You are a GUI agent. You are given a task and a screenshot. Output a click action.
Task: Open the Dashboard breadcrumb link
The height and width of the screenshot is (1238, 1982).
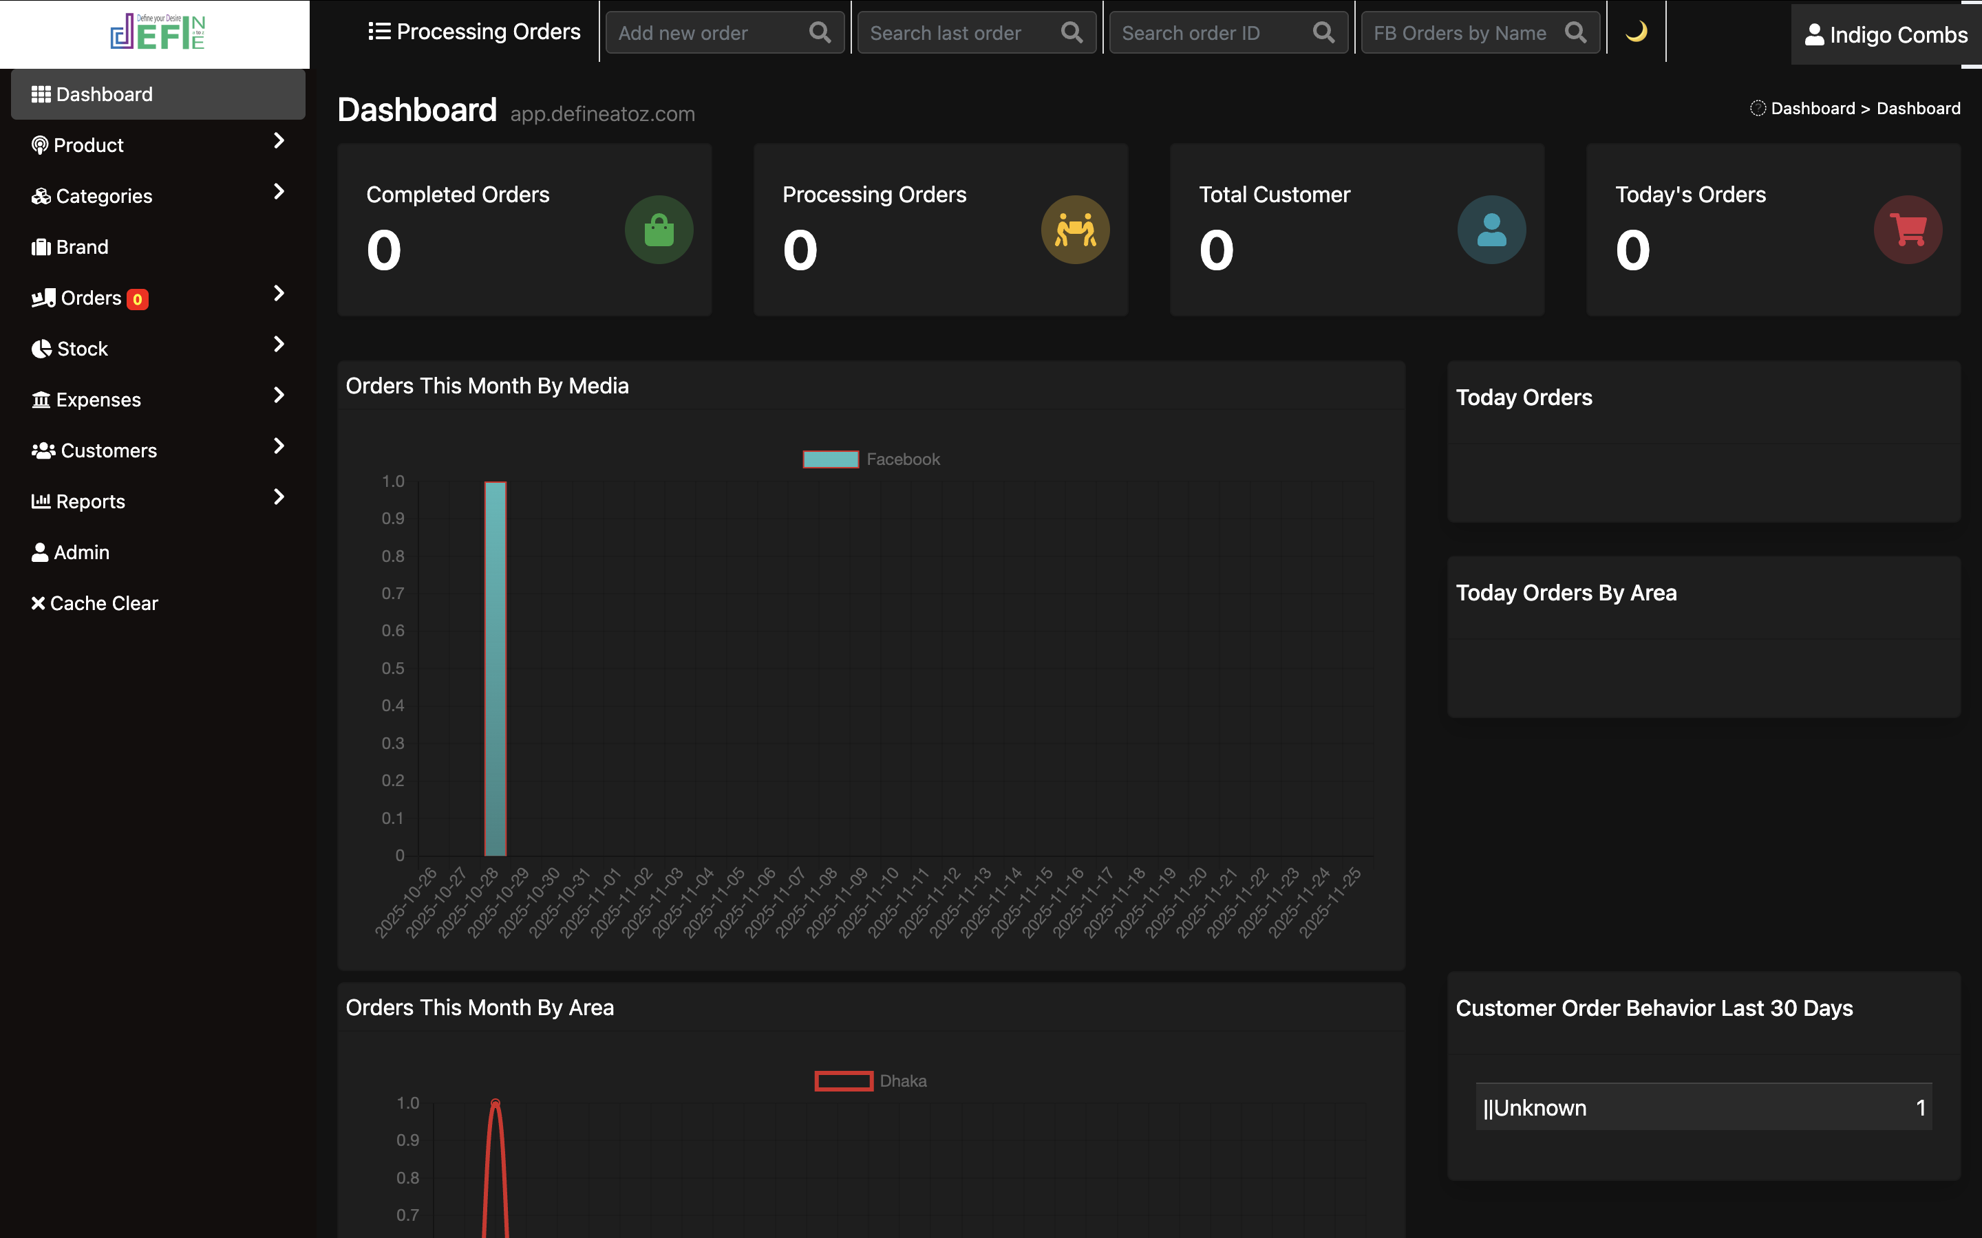(1813, 107)
